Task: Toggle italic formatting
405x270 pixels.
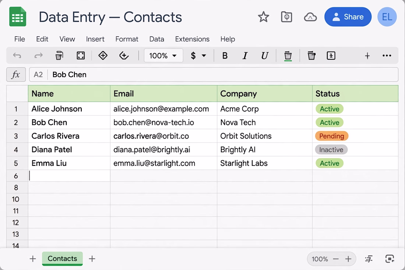Action: click(x=245, y=56)
